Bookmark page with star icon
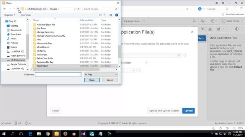245x137 pixels. (187, 9)
